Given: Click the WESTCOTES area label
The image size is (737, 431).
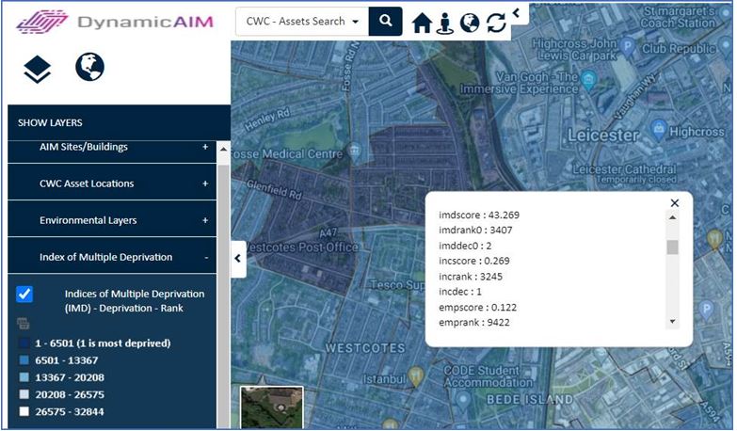Looking at the screenshot, I should 365,348.
